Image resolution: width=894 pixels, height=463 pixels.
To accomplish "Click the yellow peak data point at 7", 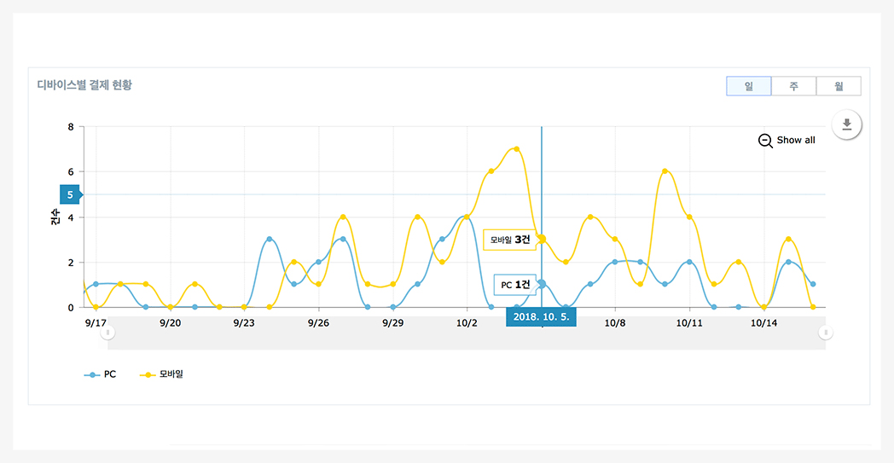I will [516, 149].
